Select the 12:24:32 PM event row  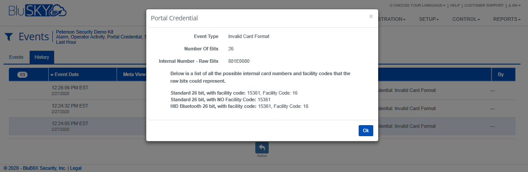pyautogui.click(x=262, y=108)
